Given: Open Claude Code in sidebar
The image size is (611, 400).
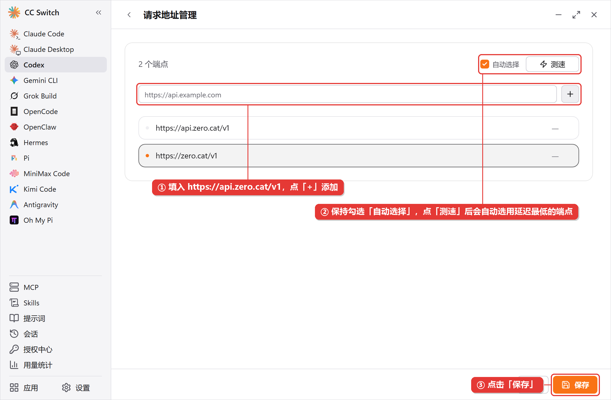Looking at the screenshot, I should coord(56,34).
